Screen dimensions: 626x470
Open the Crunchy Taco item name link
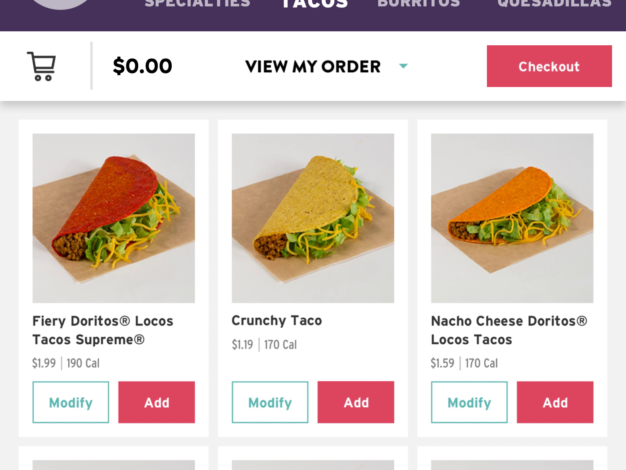[x=276, y=321]
